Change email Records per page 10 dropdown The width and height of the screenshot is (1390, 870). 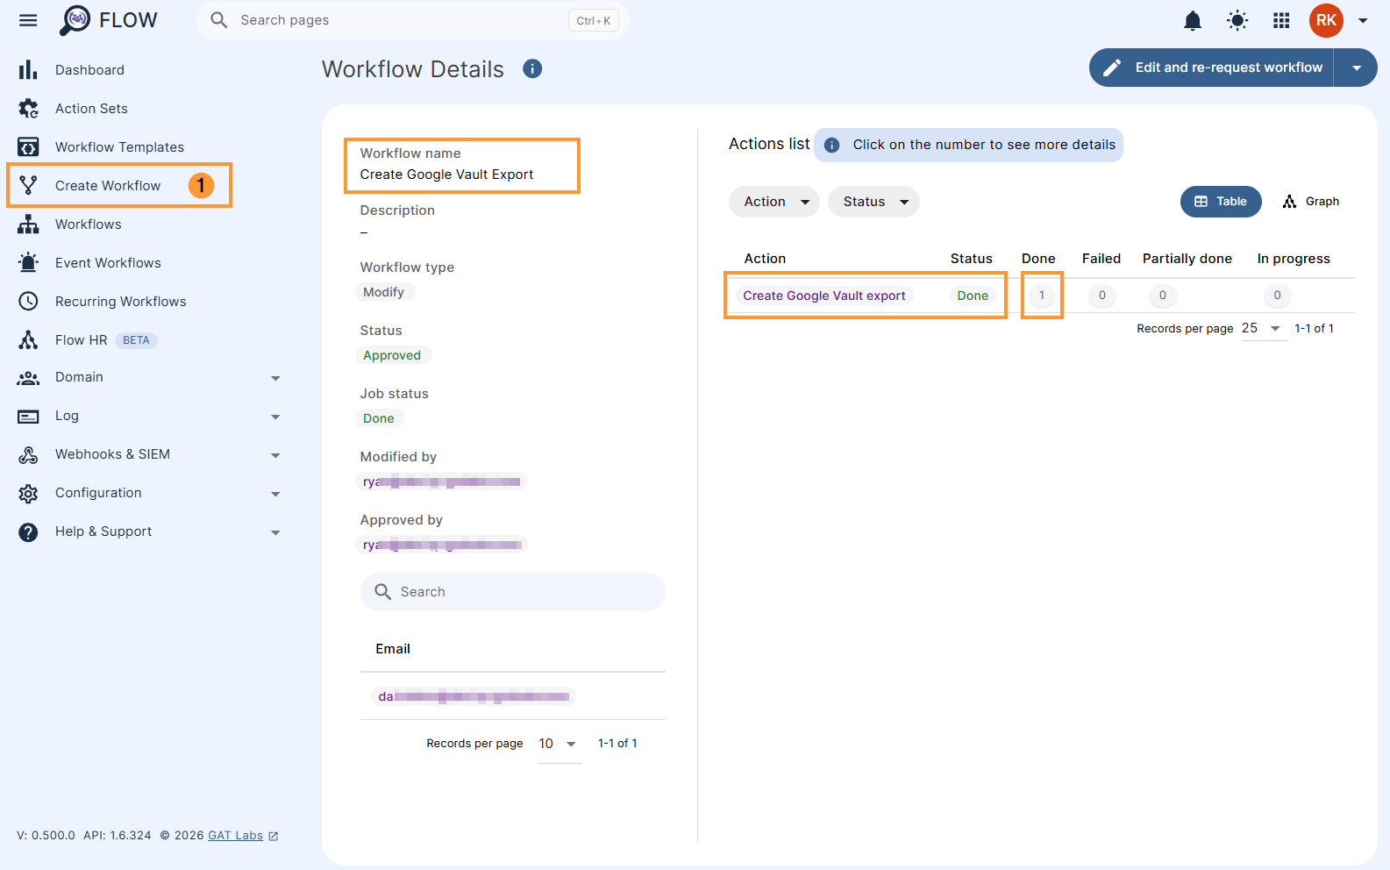coord(560,744)
